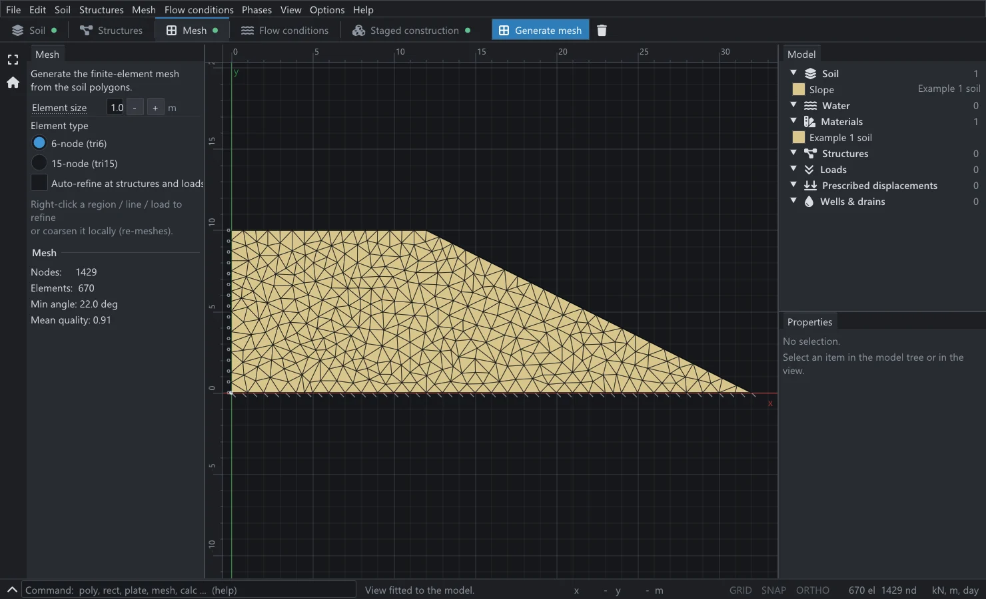This screenshot has width=986, height=599.
Task: Click the Structures icon in model tree
Action: pos(810,154)
